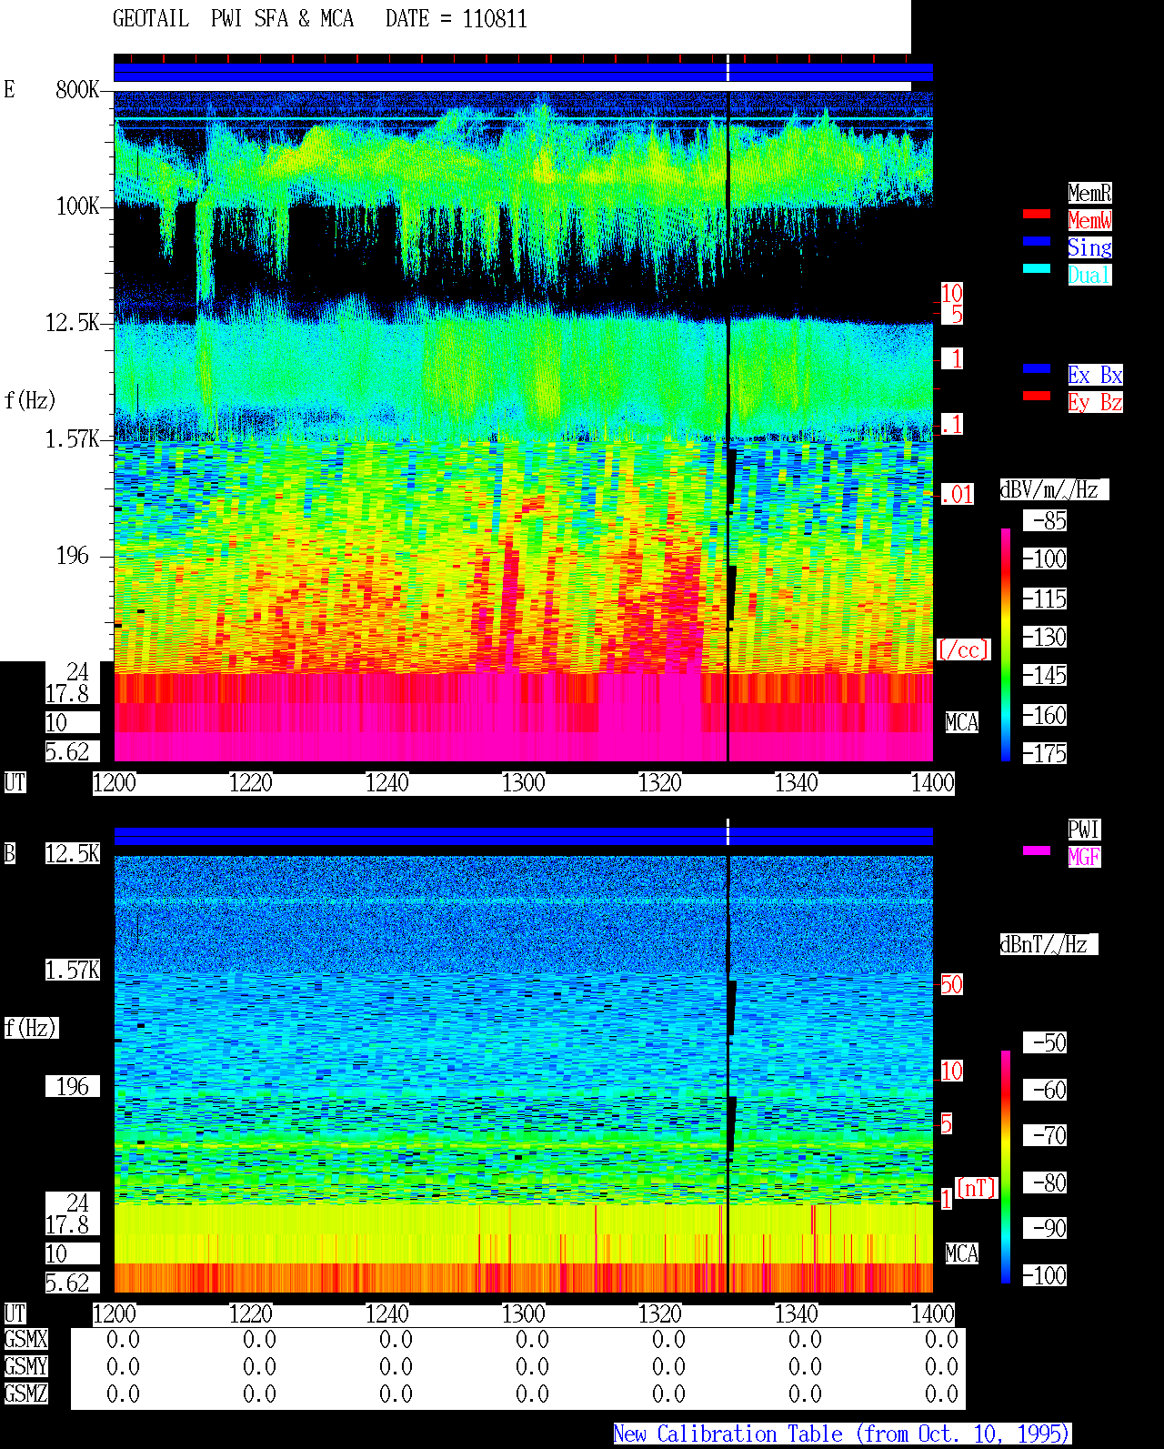The height and width of the screenshot is (1449, 1164).
Task: Click the 'MCA' label beside B panel
Action: (x=961, y=1253)
